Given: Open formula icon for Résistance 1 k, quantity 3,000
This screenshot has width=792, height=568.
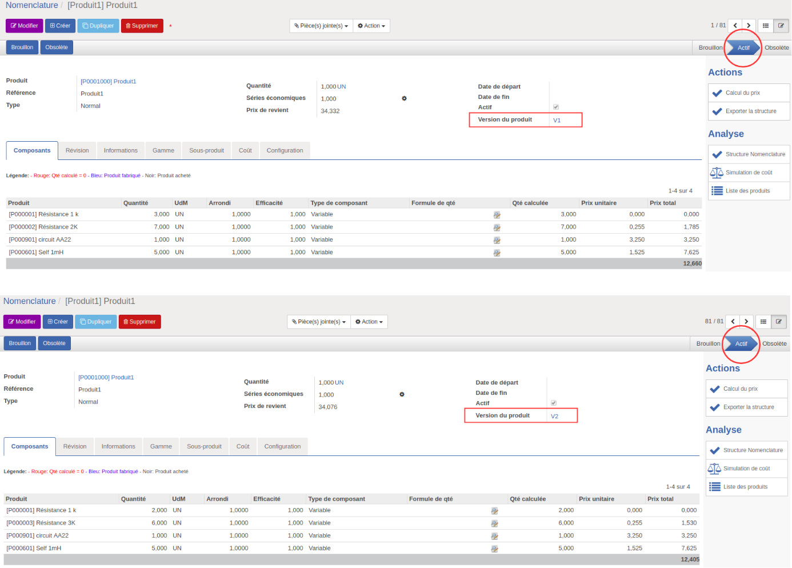Looking at the screenshot, I should tap(497, 215).
